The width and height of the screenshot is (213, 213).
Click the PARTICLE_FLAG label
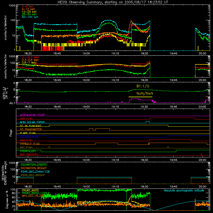30,144
